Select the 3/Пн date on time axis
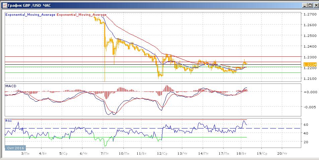Viewport: 319px width, 160px height. point(24,153)
